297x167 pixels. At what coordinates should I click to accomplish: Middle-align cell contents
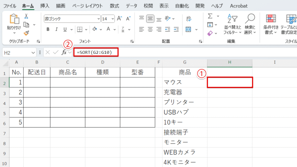click(x=150, y=18)
